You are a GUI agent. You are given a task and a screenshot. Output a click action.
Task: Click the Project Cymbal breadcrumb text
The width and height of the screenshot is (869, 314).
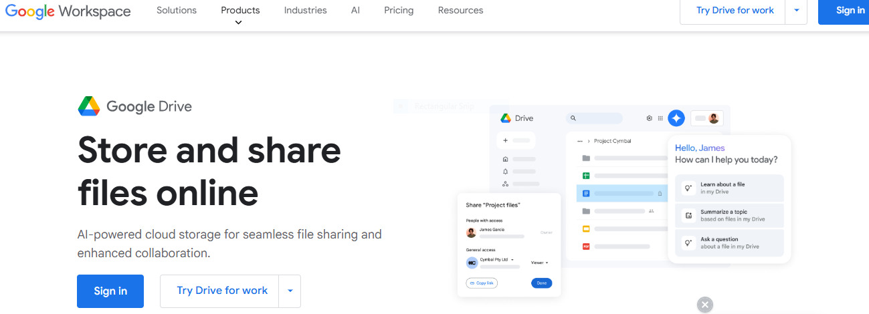pos(612,141)
